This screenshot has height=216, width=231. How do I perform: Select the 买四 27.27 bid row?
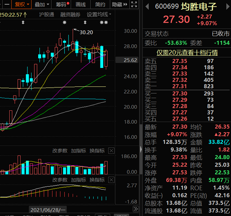pyautogui.click(x=187, y=112)
